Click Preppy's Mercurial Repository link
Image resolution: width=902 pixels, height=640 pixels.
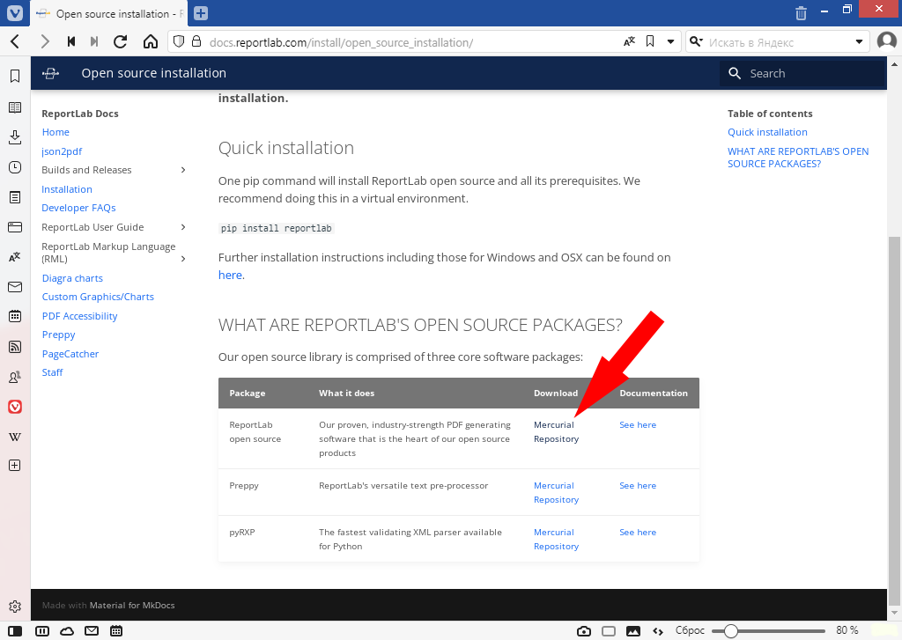pos(556,492)
